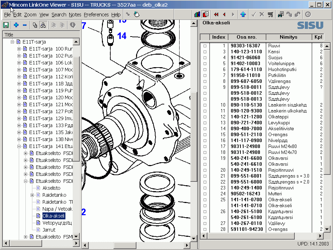Image resolution: width=333 pixels, height=250 pixels.
Task: Select the Jarrut tree item
Action: coord(49,230)
